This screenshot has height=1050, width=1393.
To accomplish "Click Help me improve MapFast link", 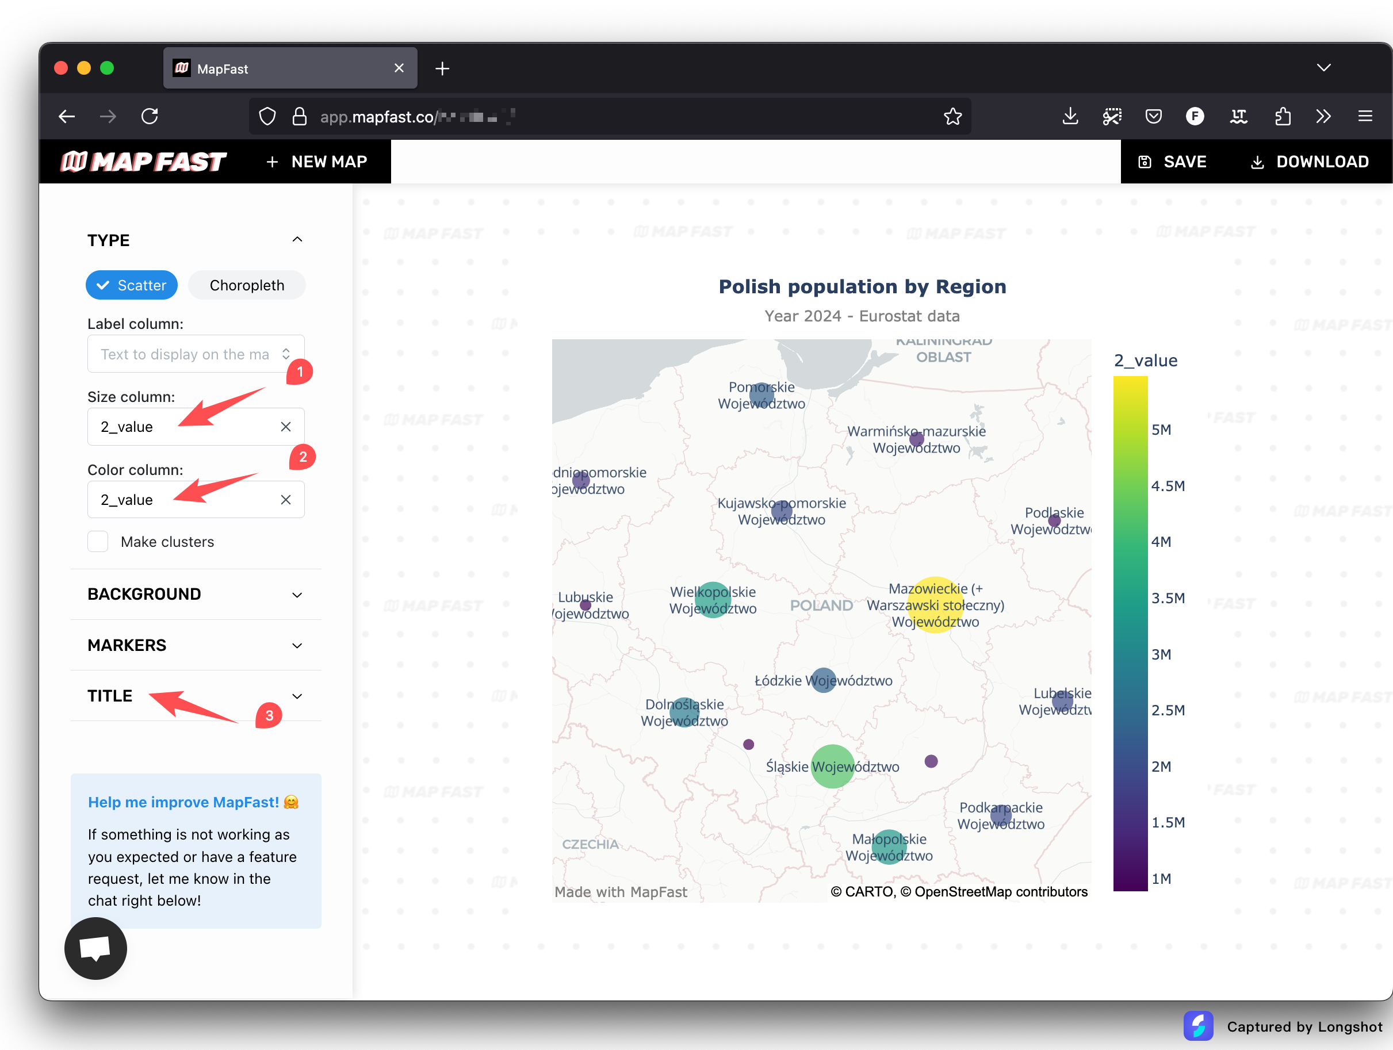I will (x=183, y=802).
